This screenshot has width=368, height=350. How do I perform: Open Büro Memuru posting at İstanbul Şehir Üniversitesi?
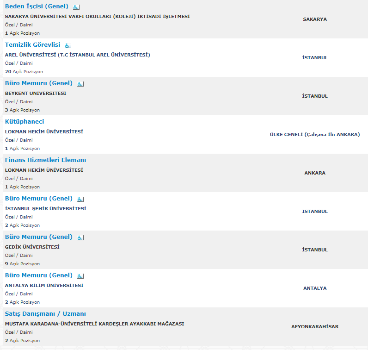pyautogui.click(x=39, y=199)
